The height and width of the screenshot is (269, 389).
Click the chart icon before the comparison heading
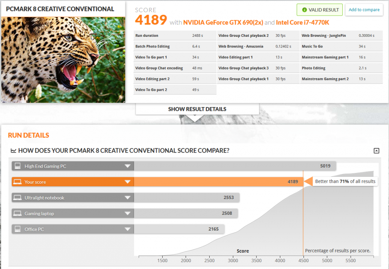pyautogui.click(x=13, y=151)
